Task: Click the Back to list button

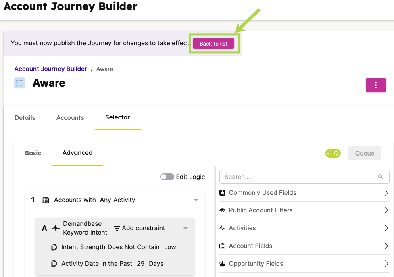Action: [213, 44]
